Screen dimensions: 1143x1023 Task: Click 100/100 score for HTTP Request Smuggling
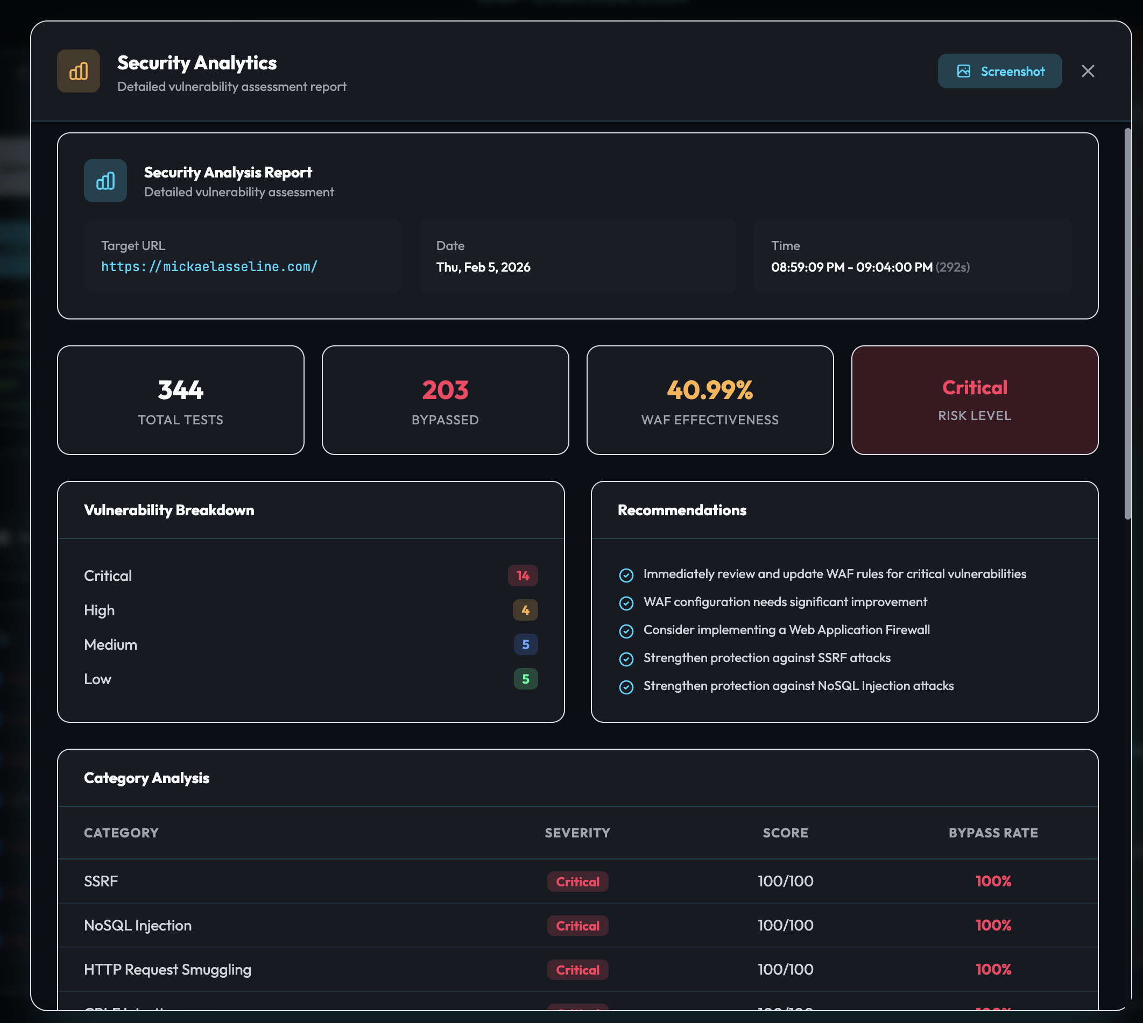[785, 969]
